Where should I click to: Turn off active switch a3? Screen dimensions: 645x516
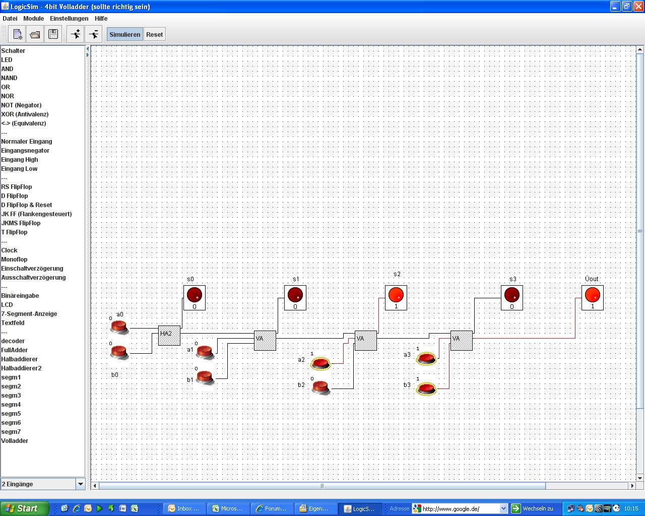tap(426, 358)
